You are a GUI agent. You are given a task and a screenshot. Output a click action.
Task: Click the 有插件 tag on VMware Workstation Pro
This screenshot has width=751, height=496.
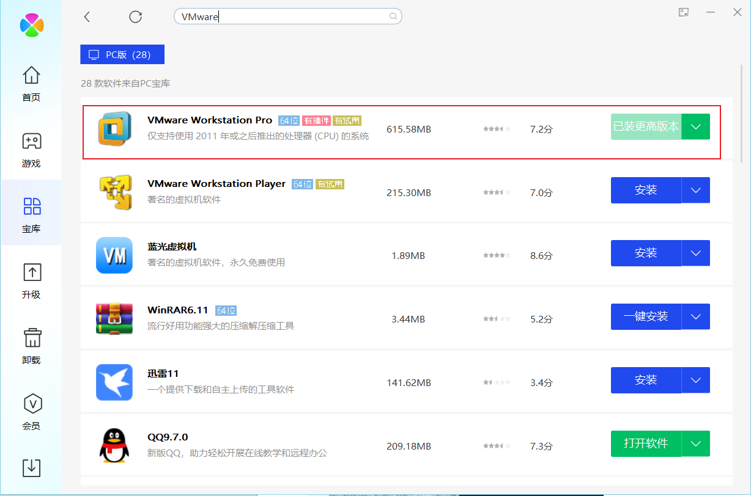click(316, 120)
